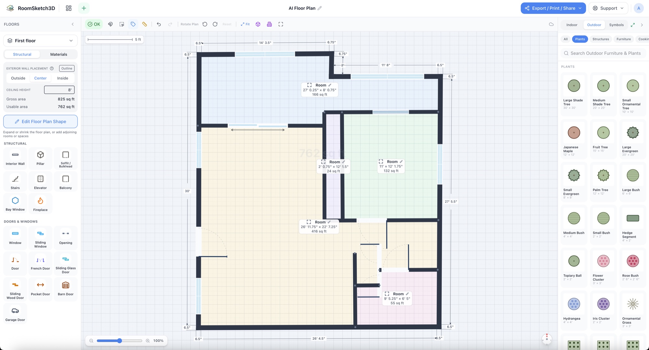Screen dimensions: 649x350
Task: Filter plants by All
Action: click(x=566, y=39)
